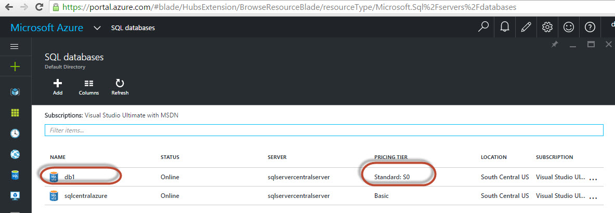Open SQL databases icon in left sidebar
Screen dimensions: 615x213
pos(15,176)
